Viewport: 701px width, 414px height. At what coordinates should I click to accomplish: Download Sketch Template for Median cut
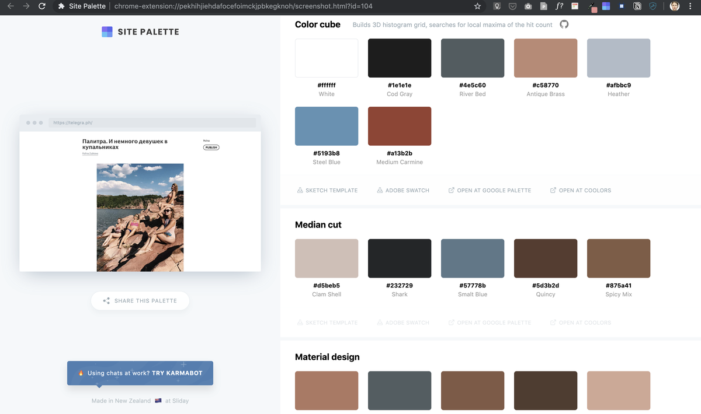click(x=327, y=322)
